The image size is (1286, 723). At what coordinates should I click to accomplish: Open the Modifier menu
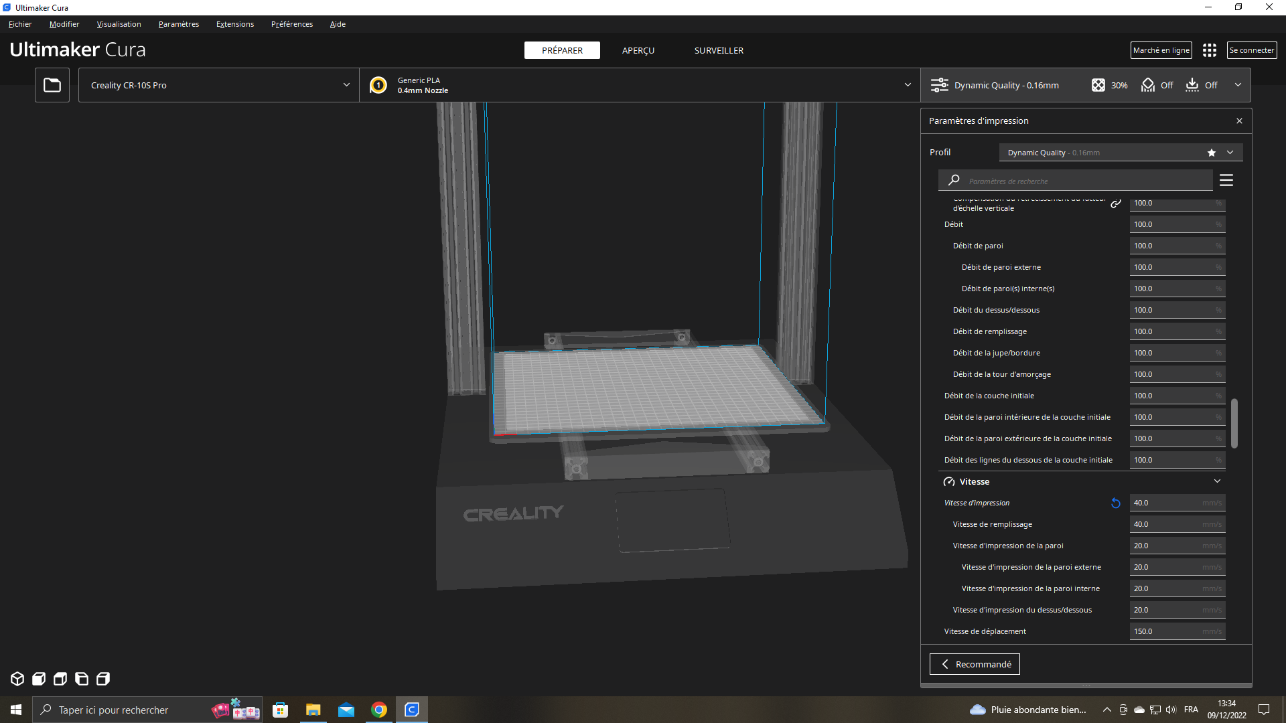click(x=64, y=24)
